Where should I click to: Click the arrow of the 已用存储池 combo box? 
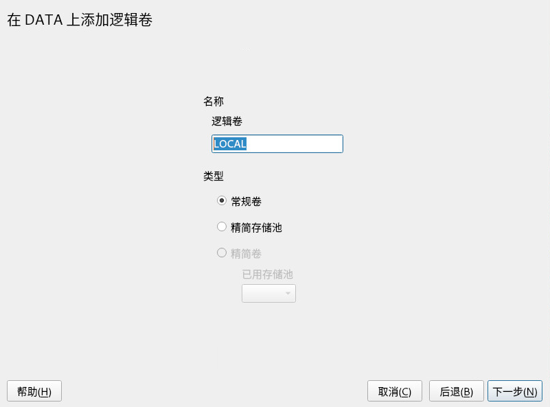[288, 294]
